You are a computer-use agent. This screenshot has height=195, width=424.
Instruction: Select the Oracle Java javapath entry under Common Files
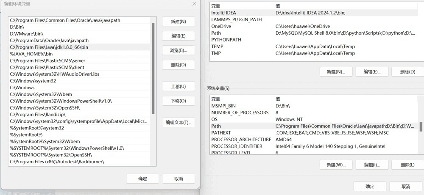pyautogui.click(x=79, y=20)
